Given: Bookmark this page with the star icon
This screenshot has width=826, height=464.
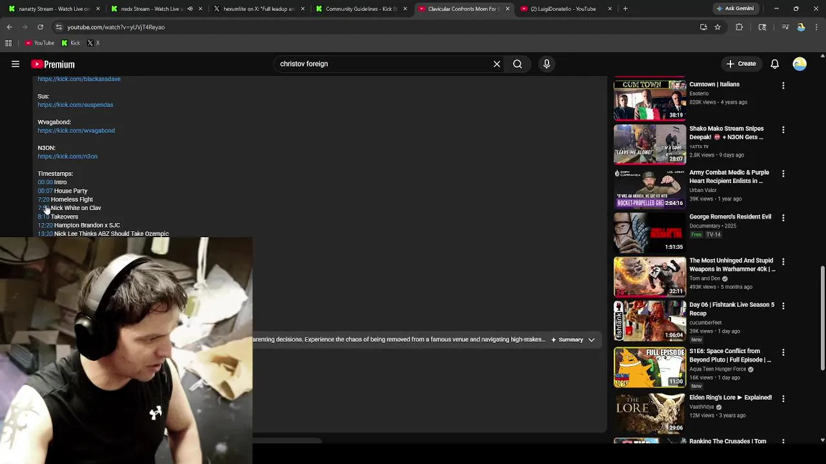Looking at the screenshot, I should tap(718, 27).
